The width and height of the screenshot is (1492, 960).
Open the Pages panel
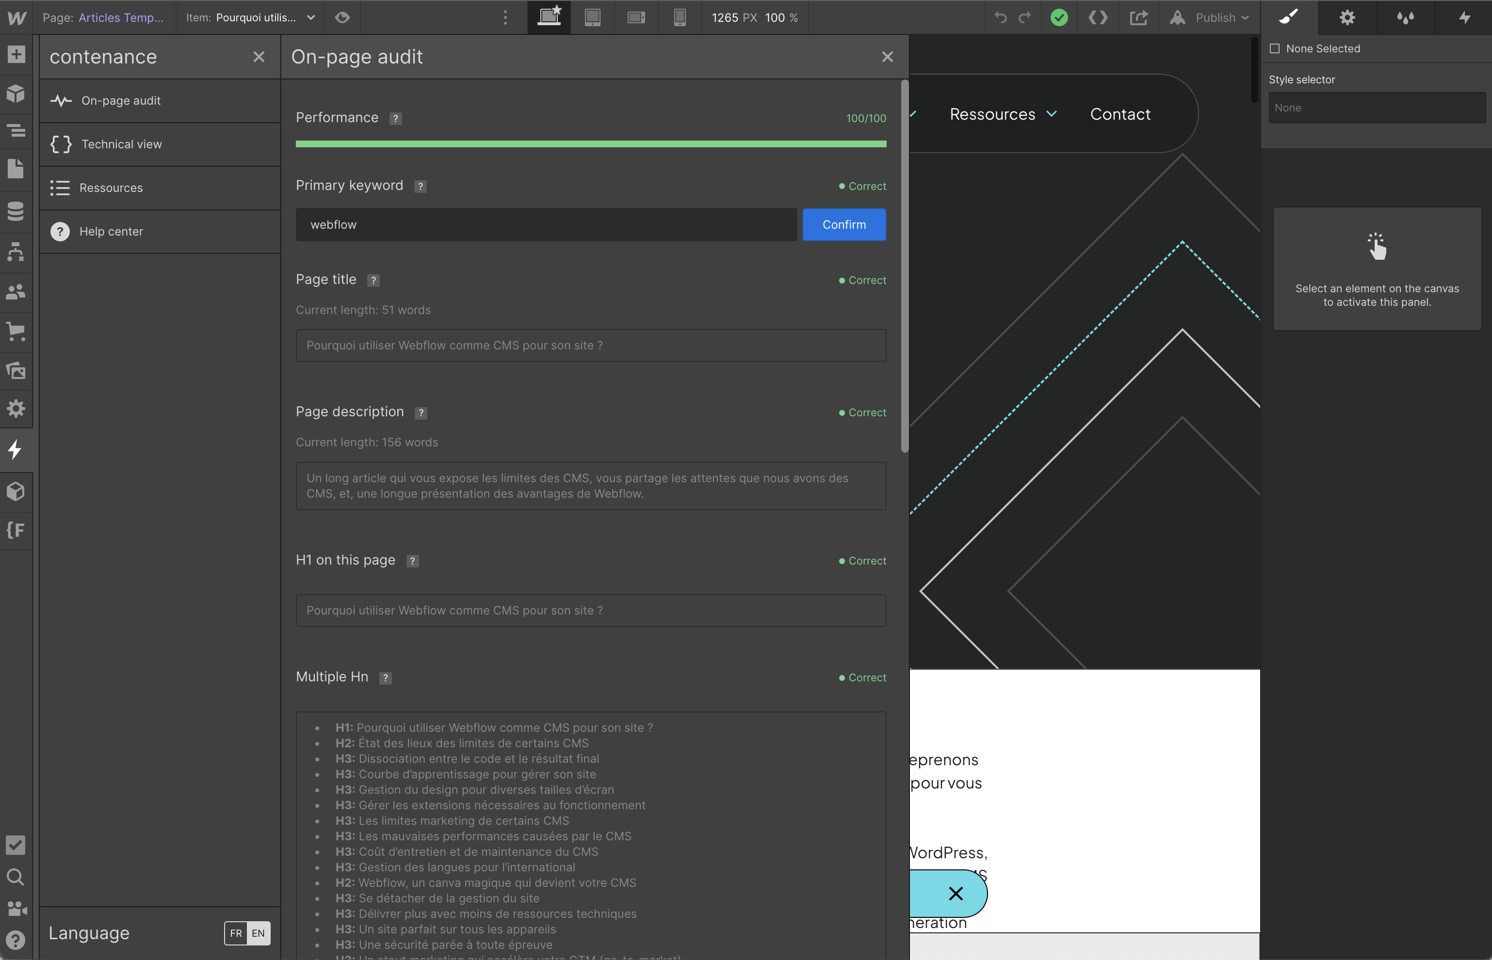pyautogui.click(x=16, y=168)
